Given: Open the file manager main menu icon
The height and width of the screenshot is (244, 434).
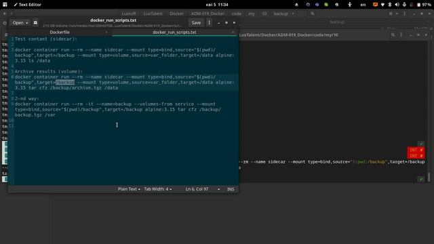Looking at the screenshot, I should [x=405, y=14].
